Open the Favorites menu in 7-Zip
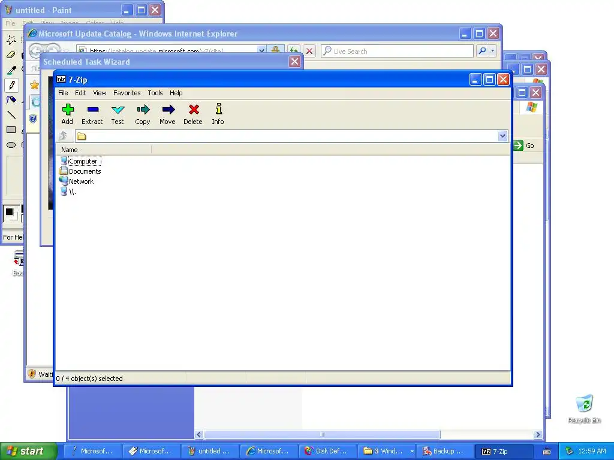The image size is (614, 460). (x=127, y=93)
